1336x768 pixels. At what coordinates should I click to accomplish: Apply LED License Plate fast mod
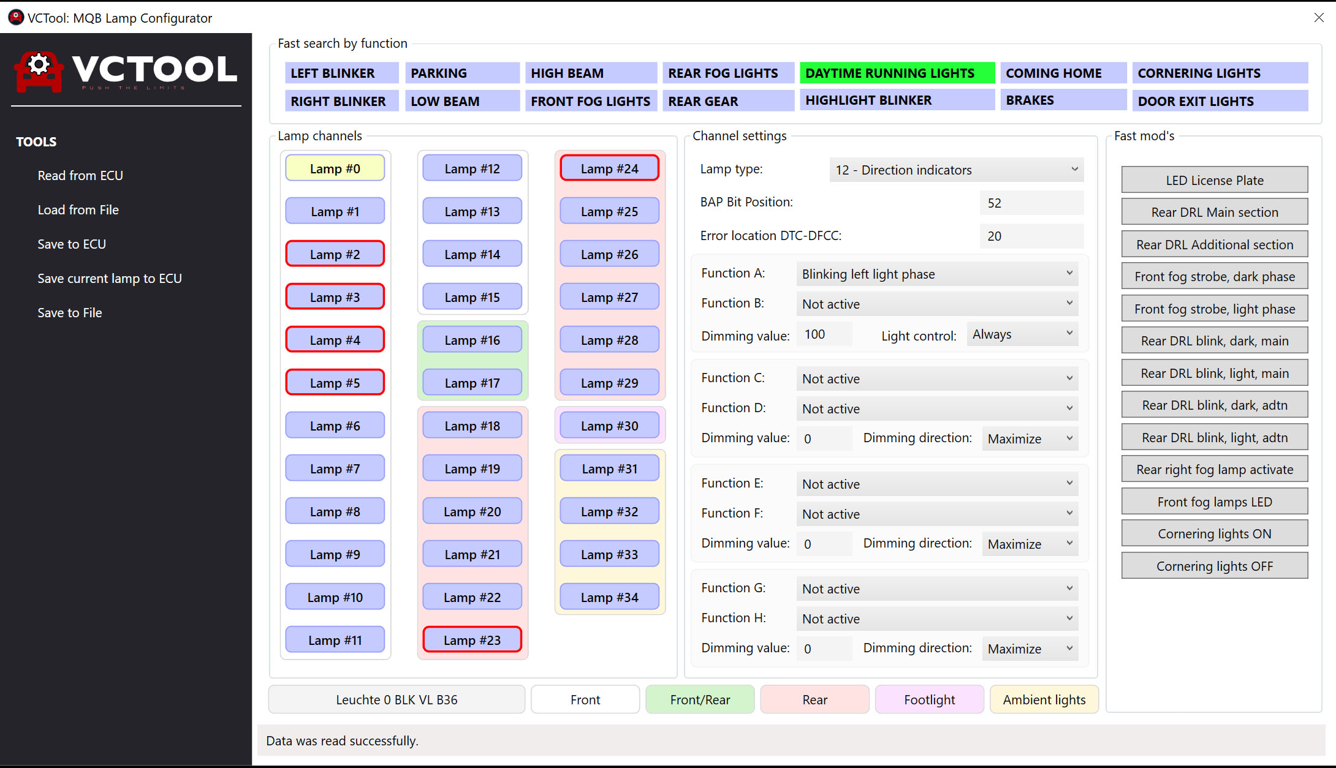tap(1214, 180)
